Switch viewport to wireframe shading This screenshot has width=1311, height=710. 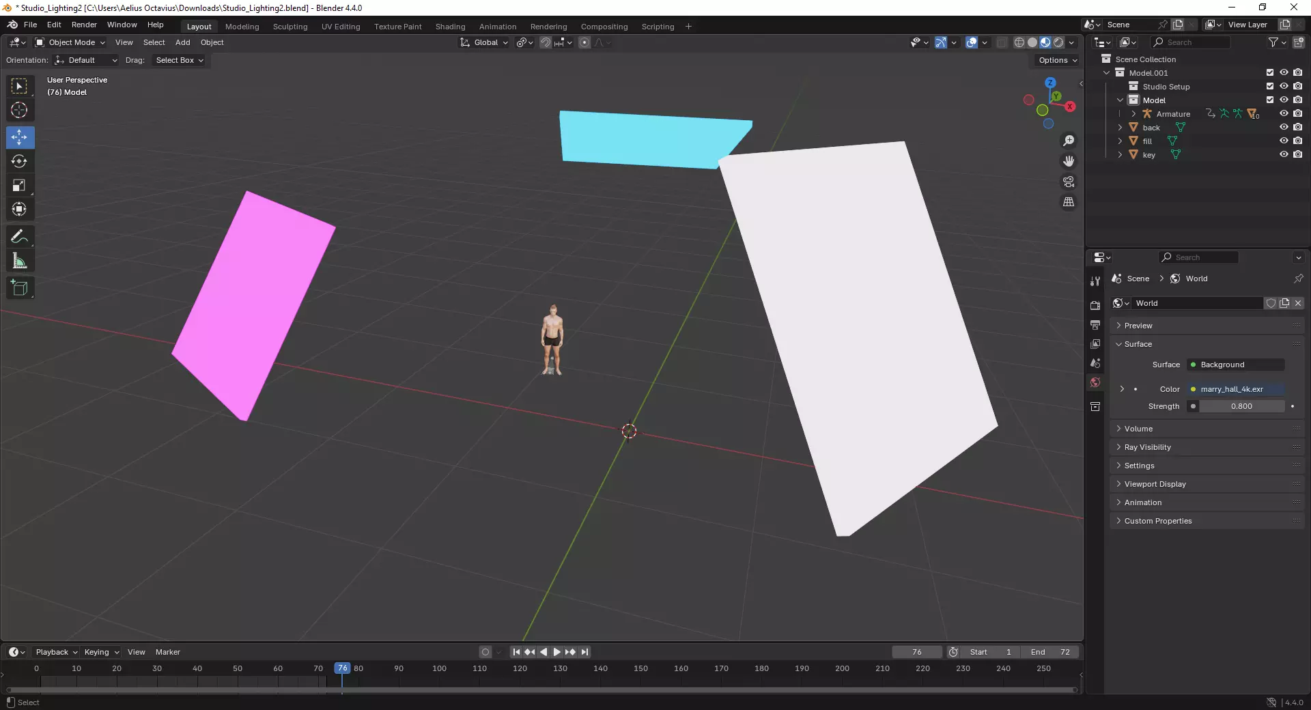1019,42
